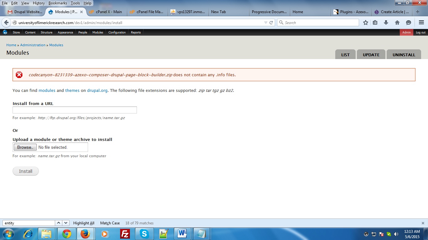Follow the drupal.org link

pyautogui.click(x=97, y=90)
